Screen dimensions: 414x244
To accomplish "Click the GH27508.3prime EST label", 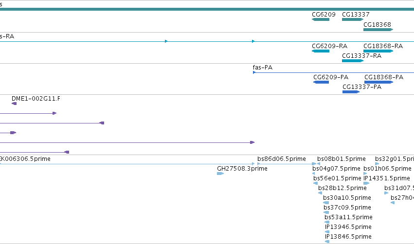I will point(242,169).
